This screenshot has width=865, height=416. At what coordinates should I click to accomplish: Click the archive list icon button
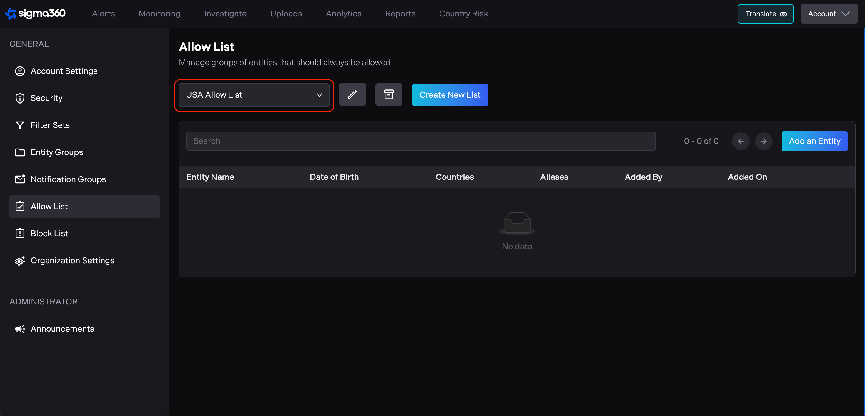388,95
